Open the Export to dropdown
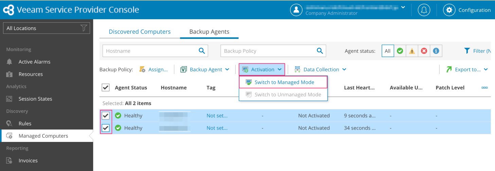 click(x=467, y=69)
